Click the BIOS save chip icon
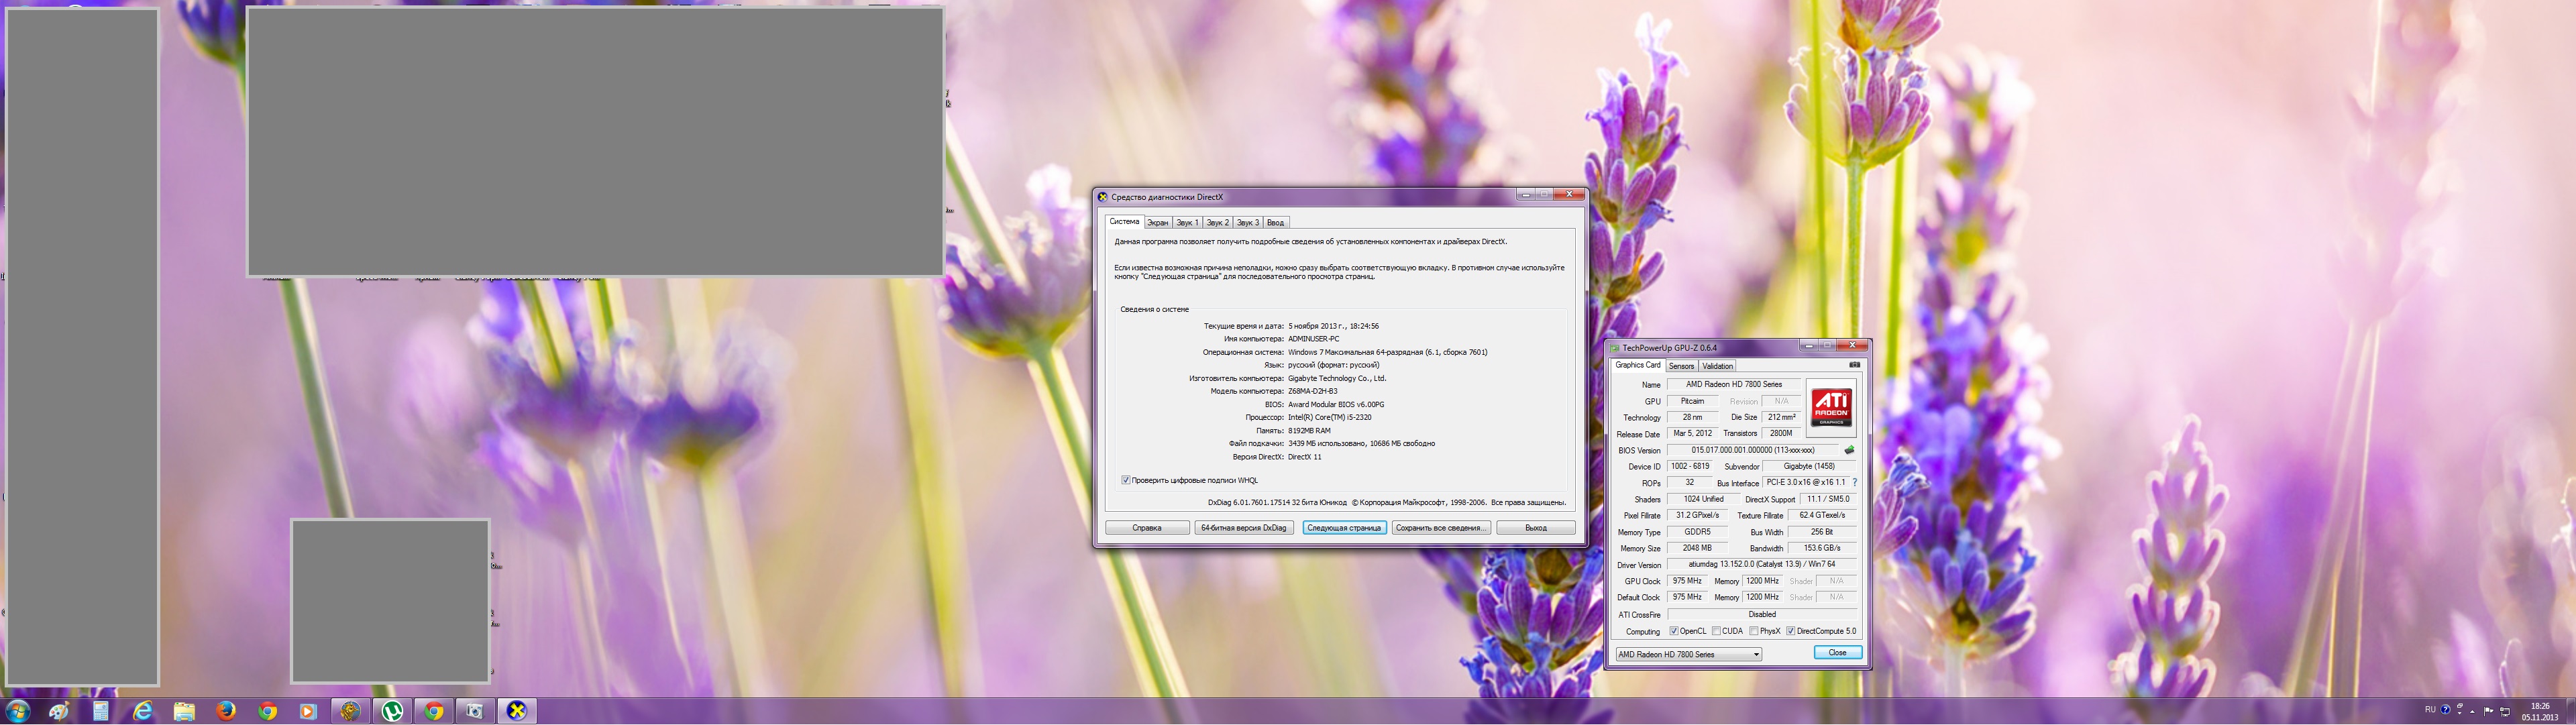This screenshot has width=2576, height=725. pyautogui.click(x=1849, y=451)
